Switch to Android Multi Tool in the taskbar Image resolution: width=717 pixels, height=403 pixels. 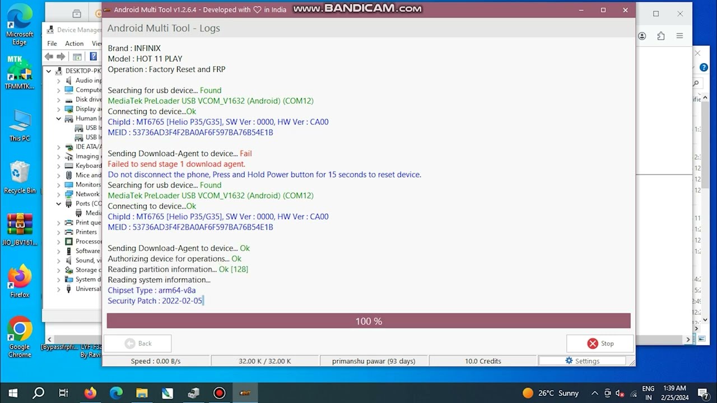point(245,393)
